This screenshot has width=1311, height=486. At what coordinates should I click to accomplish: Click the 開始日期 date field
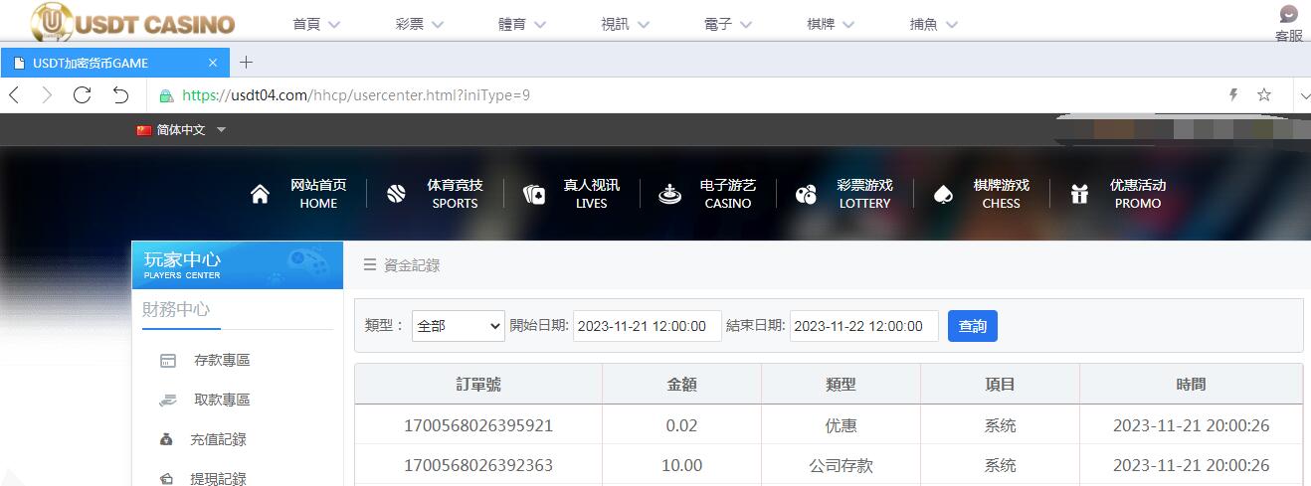tap(648, 326)
